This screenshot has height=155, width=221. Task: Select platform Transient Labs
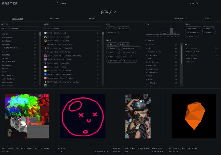pos(162,52)
